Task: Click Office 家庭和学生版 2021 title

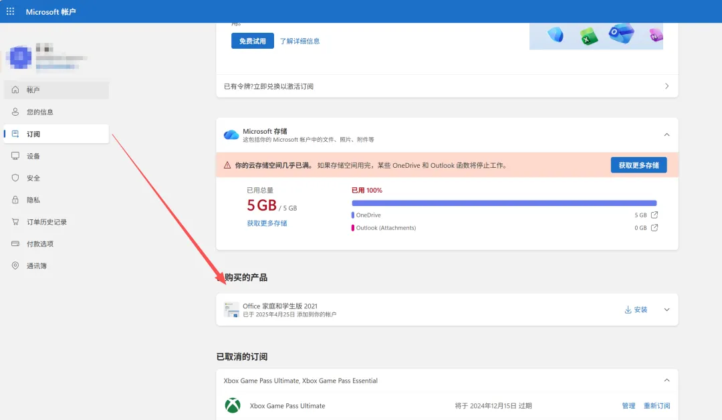Action: point(280,306)
